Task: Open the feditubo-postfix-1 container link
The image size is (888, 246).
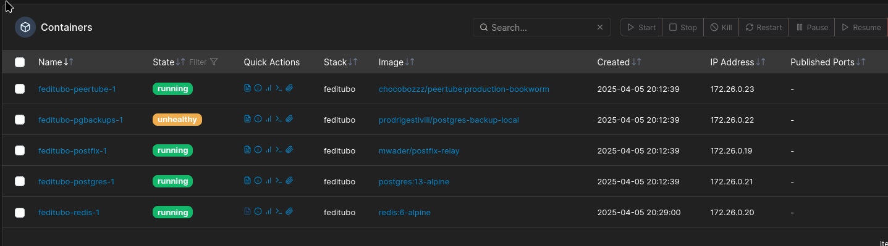Action: coord(72,150)
